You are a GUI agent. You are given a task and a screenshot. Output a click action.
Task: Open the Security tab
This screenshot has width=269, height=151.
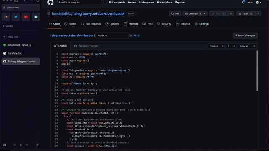point(164,24)
